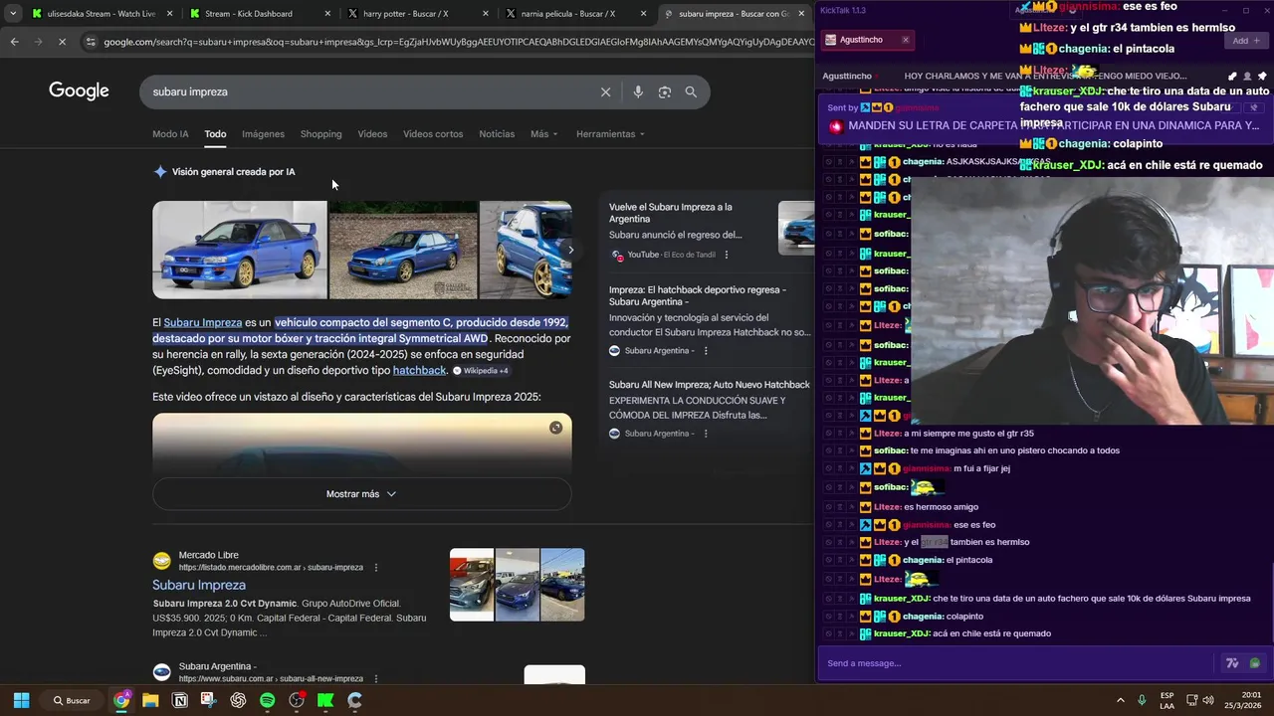Screen dimensions: 1274x716
Task: Stop loading the current page
Action: (x=62, y=42)
